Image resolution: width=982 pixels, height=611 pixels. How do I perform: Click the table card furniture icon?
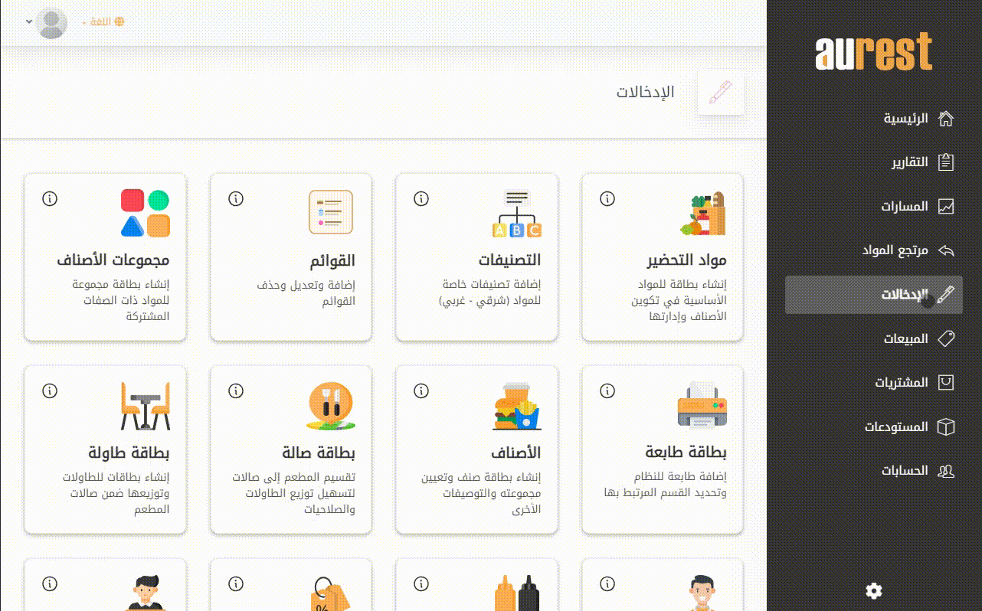pyautogui.click(x=146, y=406)
